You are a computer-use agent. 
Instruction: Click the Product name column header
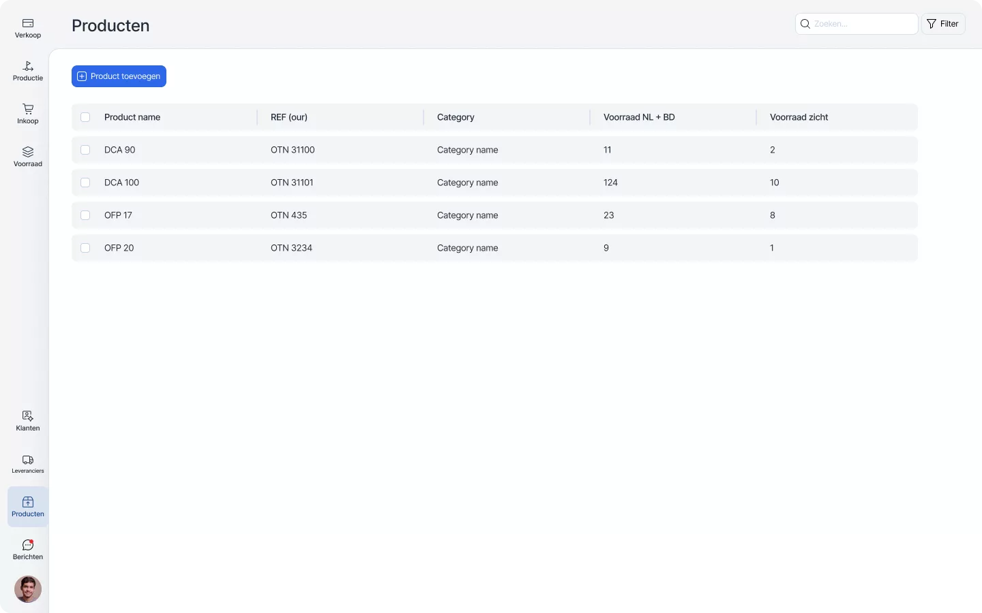(x=132, y=117)
